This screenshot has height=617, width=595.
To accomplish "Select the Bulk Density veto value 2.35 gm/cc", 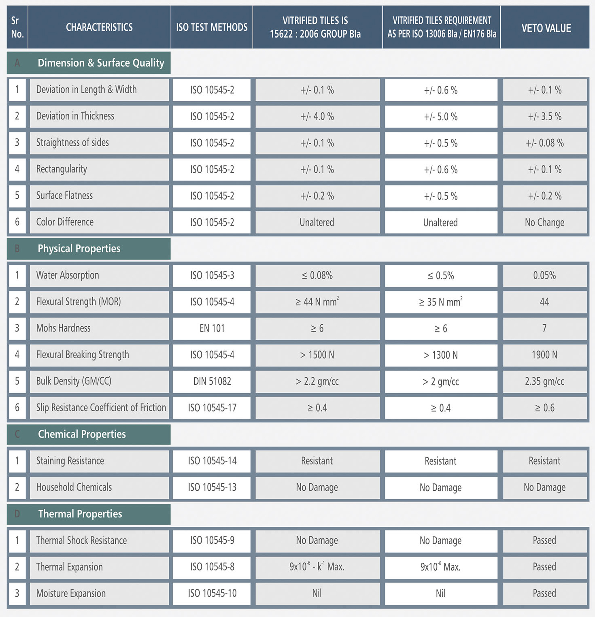I will click(x=544, y=381).
